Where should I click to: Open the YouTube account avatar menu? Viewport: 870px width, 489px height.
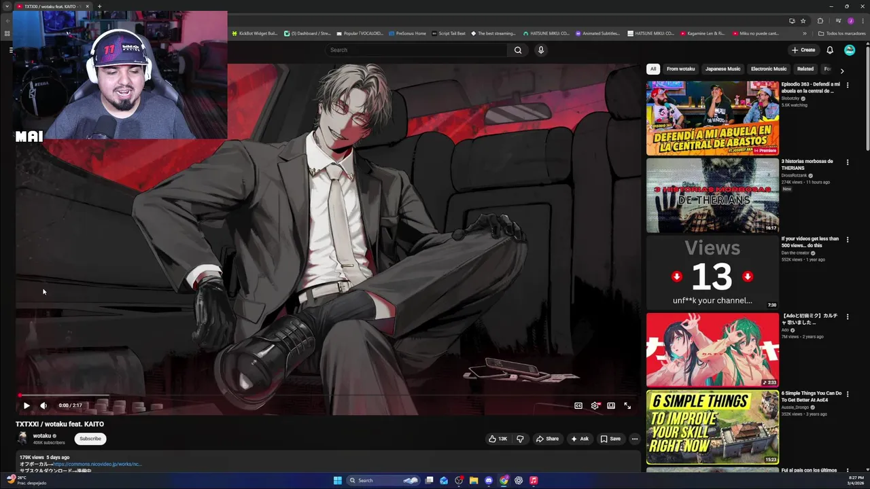[850, 50]
